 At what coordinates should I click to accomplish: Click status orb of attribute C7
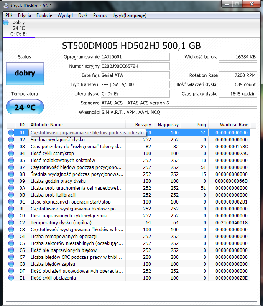[x=11, y=257]
